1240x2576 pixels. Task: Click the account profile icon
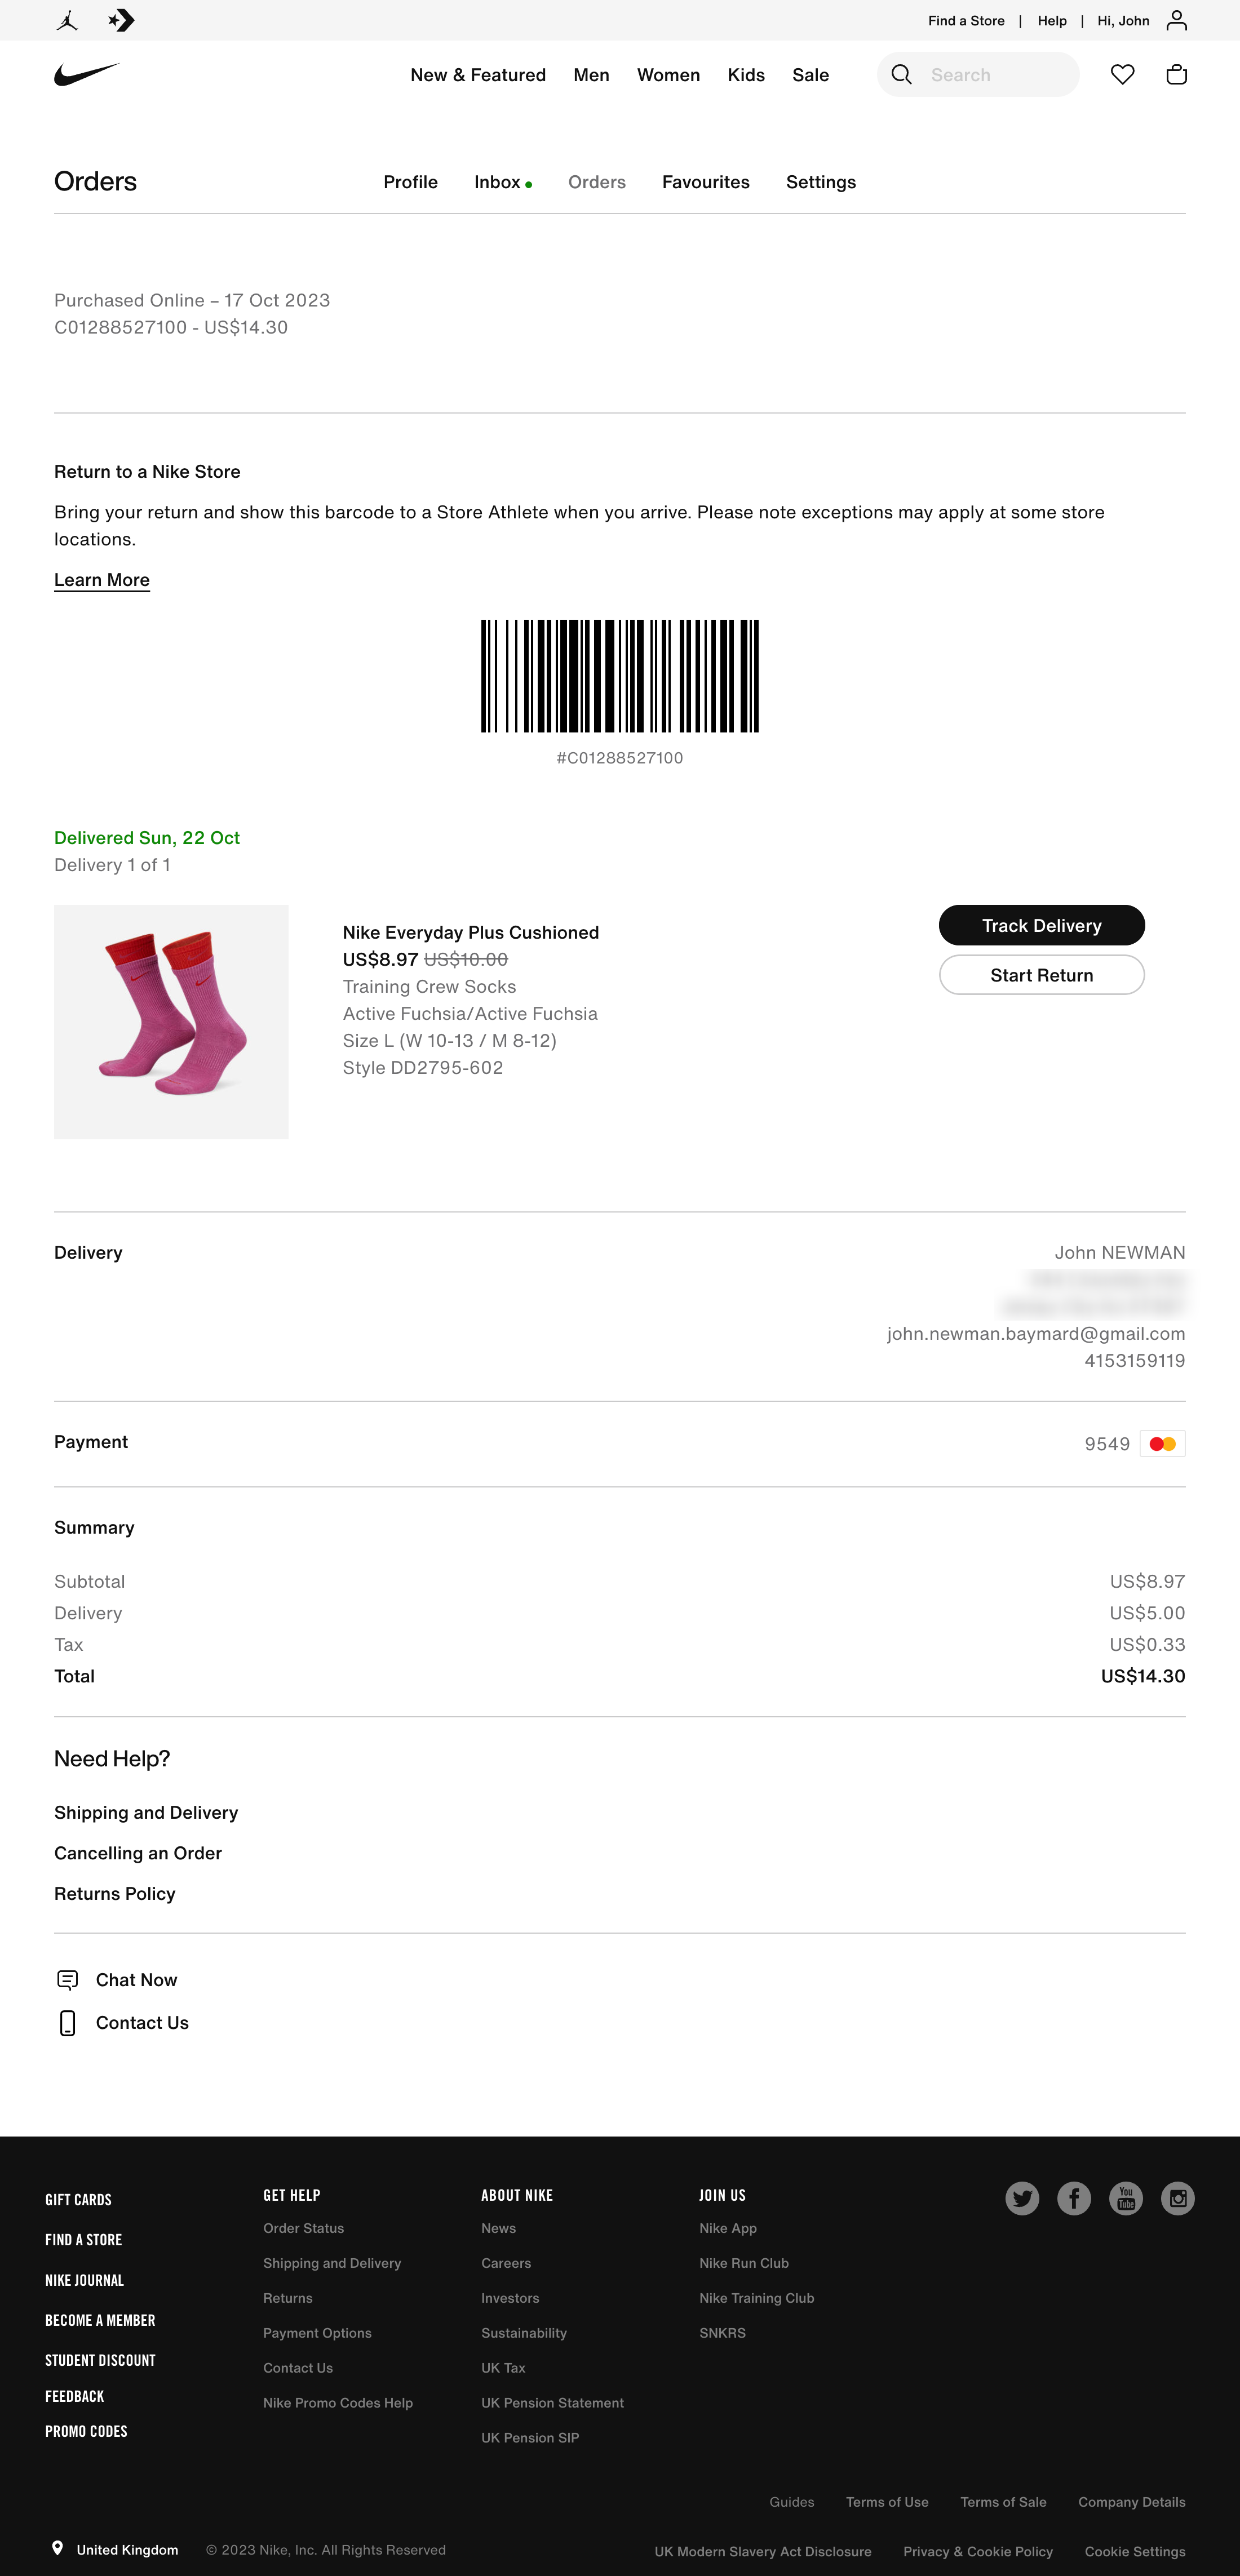point(1176,20)
